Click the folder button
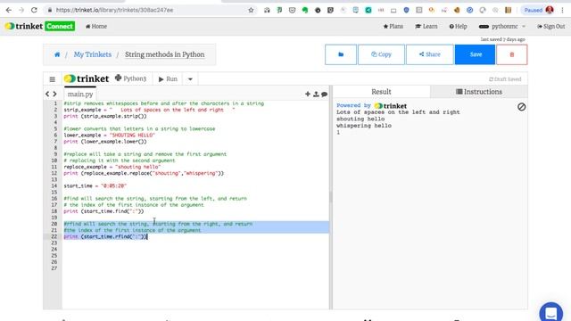This screenshot has width=571, height=321. tap(341, 54)
